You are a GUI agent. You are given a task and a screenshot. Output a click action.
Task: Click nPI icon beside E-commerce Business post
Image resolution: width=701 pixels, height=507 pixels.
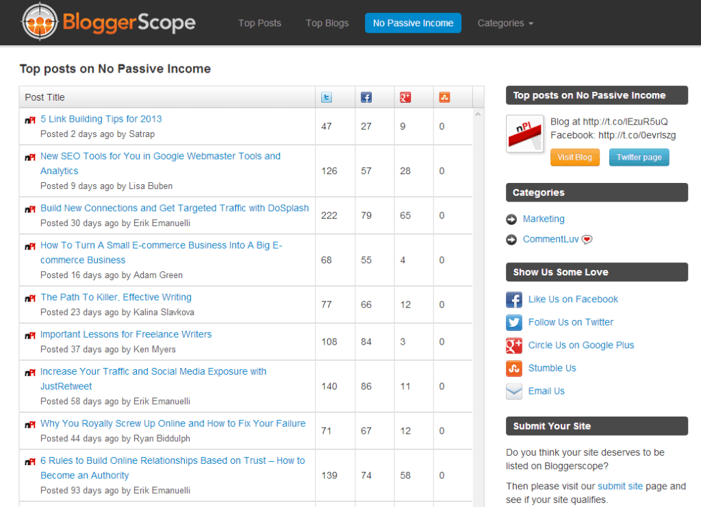pyautogui.click(x=30, y=246)
